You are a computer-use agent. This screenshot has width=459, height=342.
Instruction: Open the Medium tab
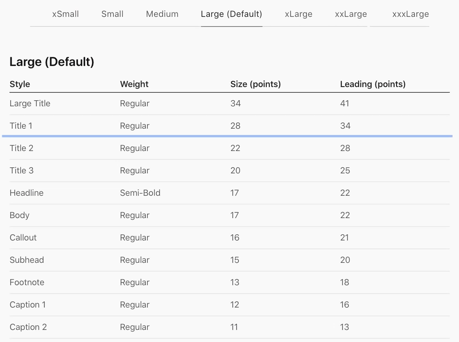pyautogui.click(x=162, y=14)
